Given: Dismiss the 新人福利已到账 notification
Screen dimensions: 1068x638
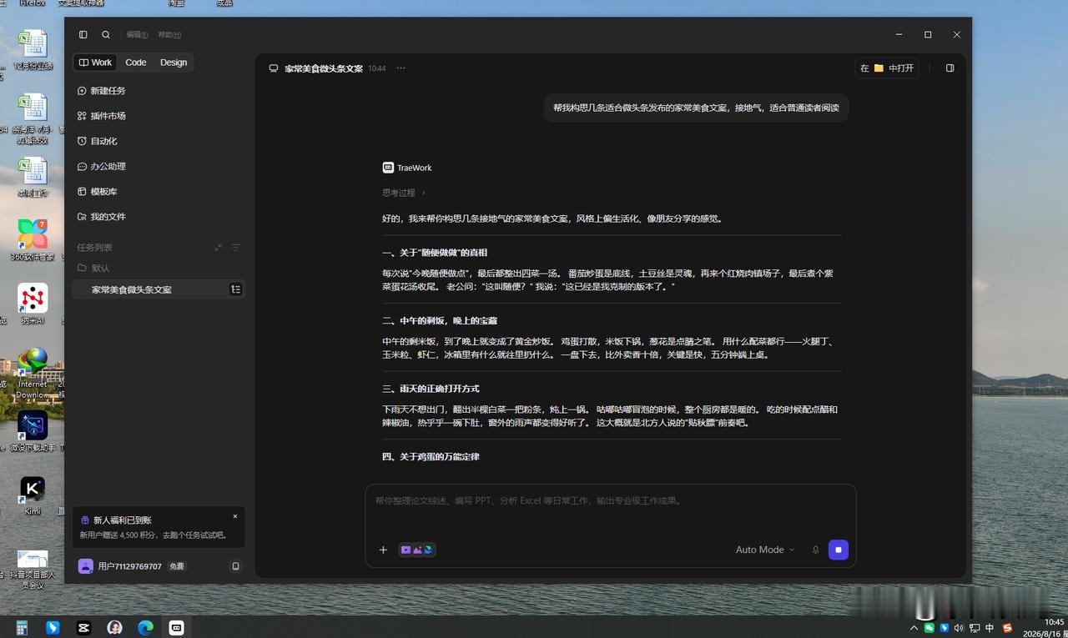Looking at the screenshot, I should (234, 516).
